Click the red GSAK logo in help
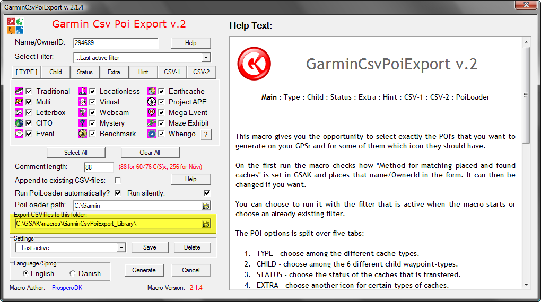The image size is (541, 302). tap(254, 64)
